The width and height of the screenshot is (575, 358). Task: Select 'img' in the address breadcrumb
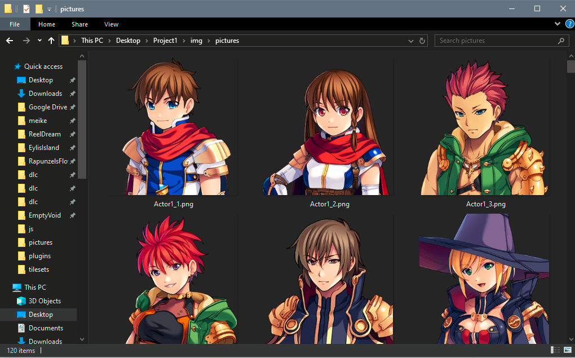[x=196, y=41]
